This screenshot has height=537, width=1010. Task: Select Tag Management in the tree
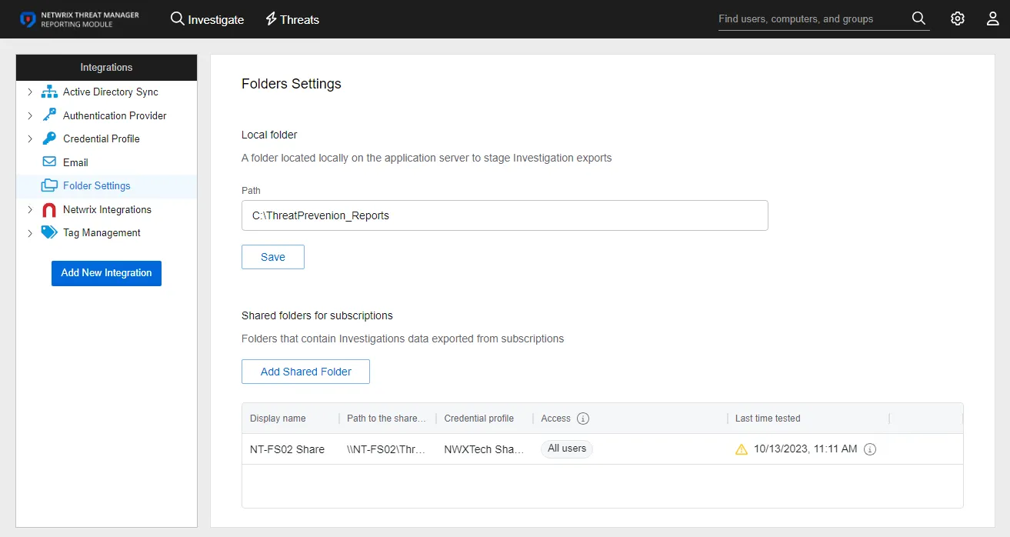(102, 233)
